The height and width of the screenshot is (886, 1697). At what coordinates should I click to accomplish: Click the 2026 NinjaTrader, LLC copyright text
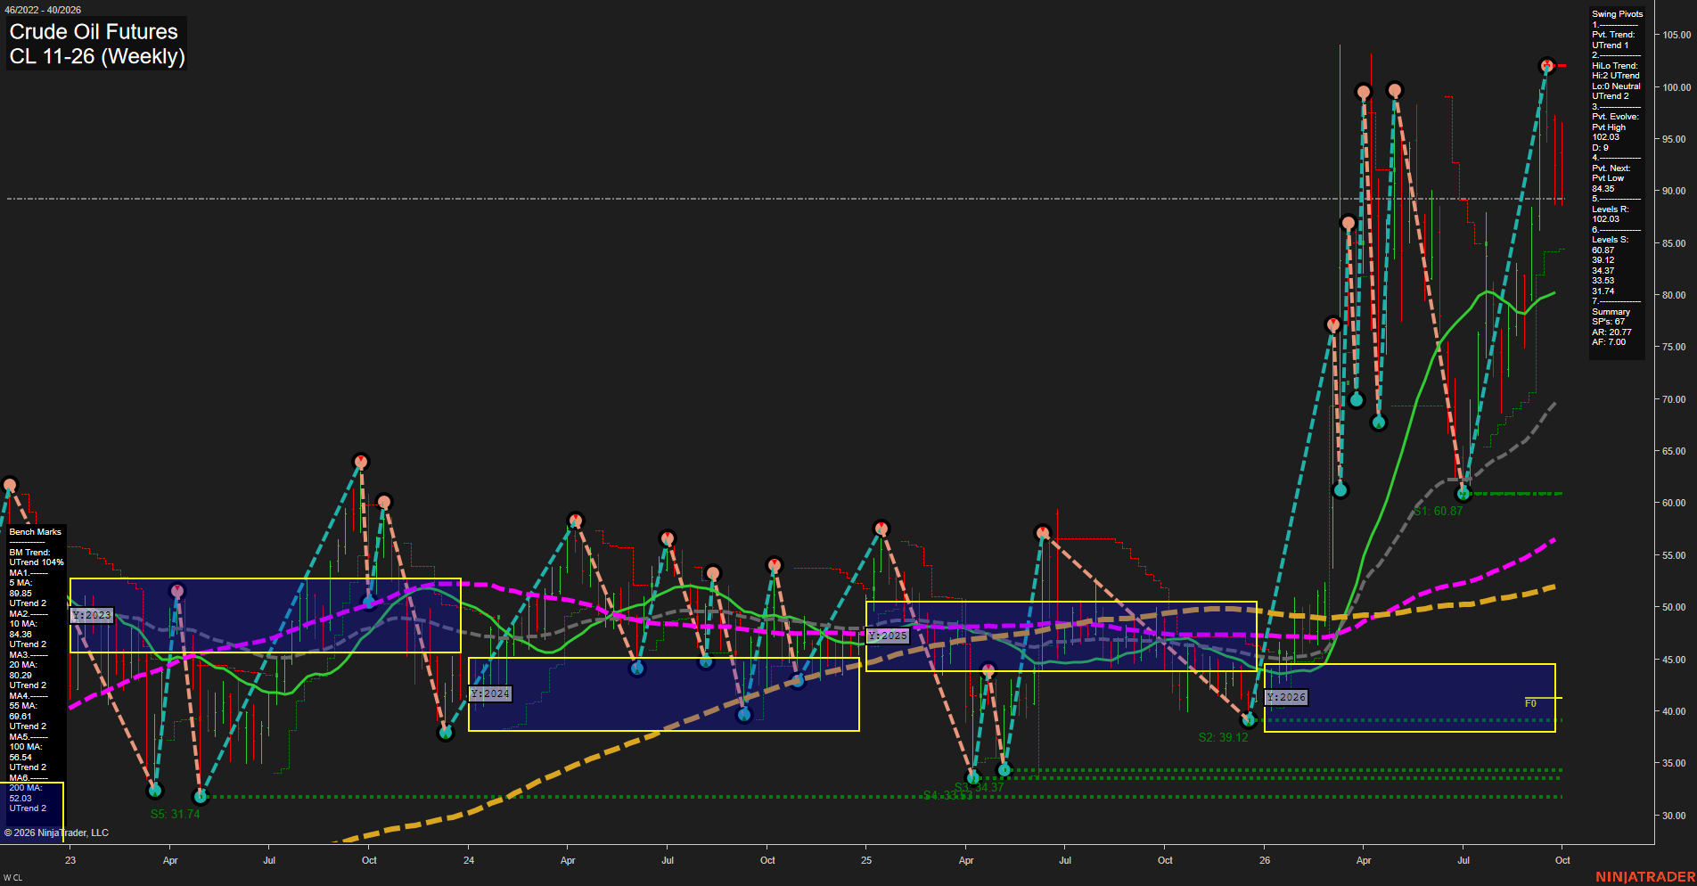pyautogui.click(x=56, y=833)
